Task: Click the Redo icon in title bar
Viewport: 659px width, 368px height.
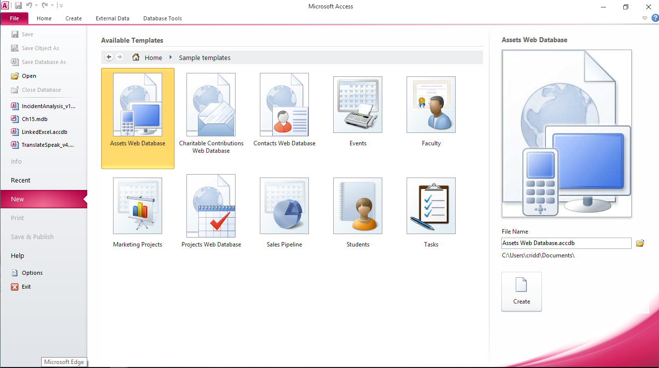Action: 45,5
